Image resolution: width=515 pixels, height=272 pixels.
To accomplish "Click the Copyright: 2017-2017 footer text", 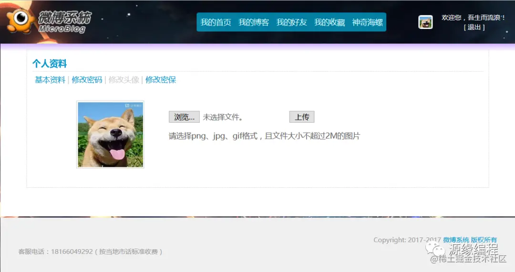I will pyautogui.click(x=407, y=240).
